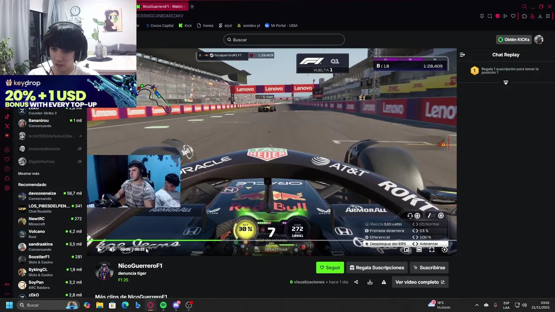
Task: Open Volcano Rust channel
Action: coord(50,234)
